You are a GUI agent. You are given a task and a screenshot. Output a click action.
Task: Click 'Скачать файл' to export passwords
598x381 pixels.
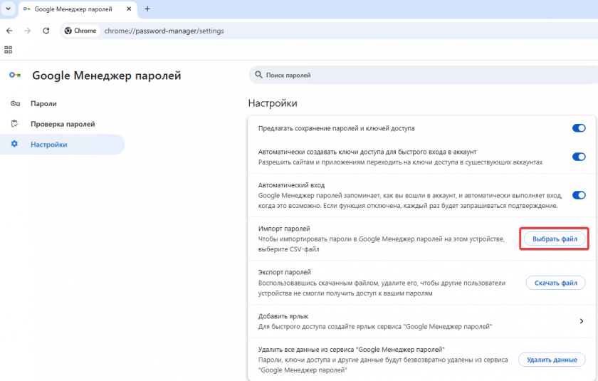coord(555,283)
